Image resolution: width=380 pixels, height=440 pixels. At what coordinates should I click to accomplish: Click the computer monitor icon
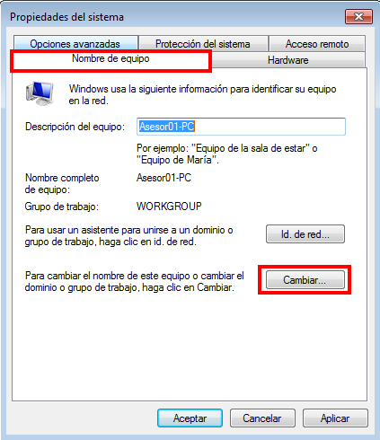click(x=40, y=93)
